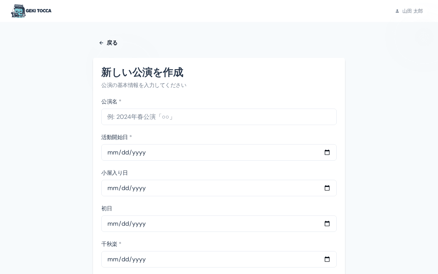Open the 山田 太郎 account menu

click(x=409, y=11)
